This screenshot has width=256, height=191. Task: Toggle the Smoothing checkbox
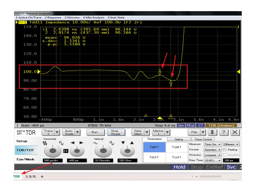click(x=225, y=155)
